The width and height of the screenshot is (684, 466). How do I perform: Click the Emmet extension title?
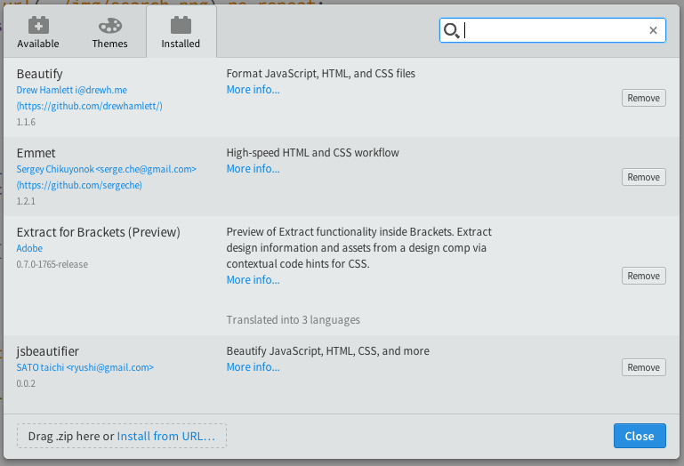pyautogui.click(x=36, y=153)
